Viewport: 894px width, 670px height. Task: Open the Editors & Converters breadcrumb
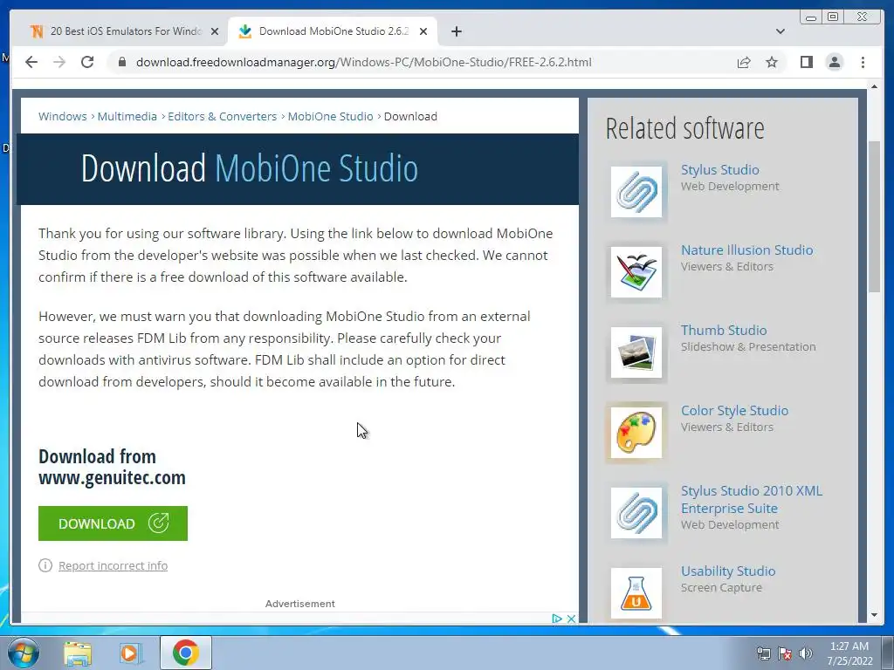point(222,116)
